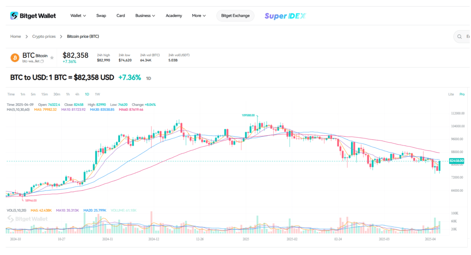The width and height of the screenshot is (471, 255).
Task: Favorite BTC with the star icon
Action: [x=52, y=58]
